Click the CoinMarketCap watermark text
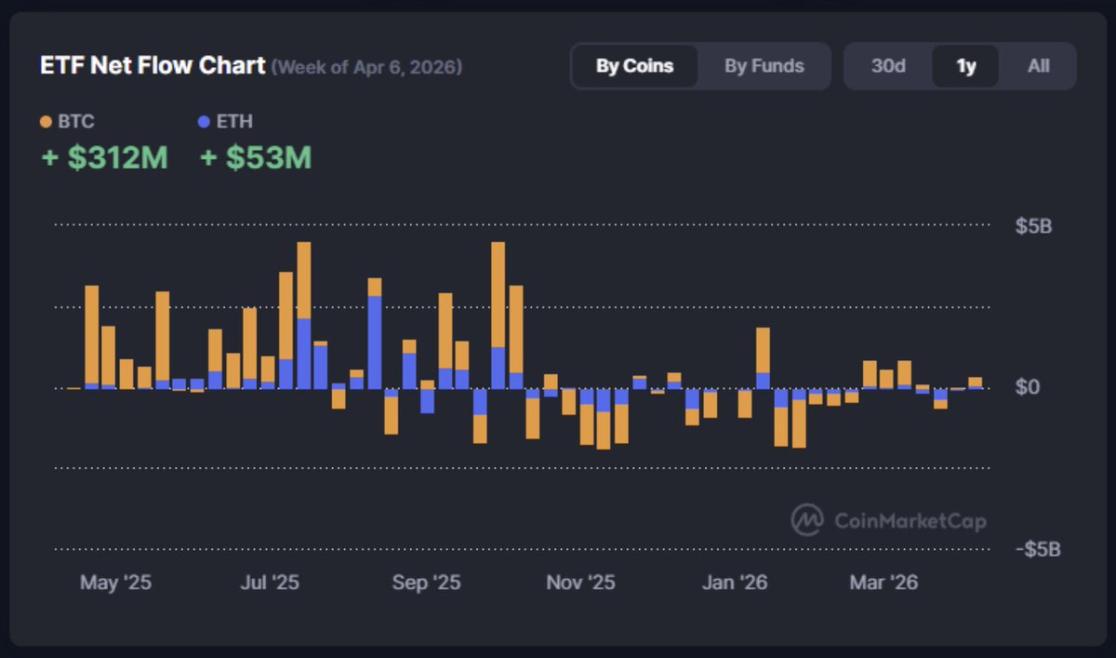Image resolution: width=1116 pixels, height=658 pixels. tap(910, 521)
